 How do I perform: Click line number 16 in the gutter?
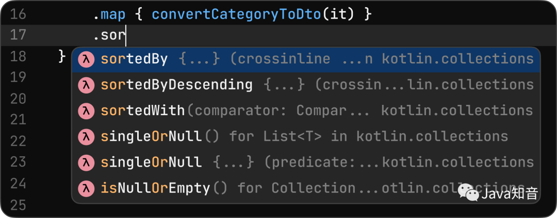pyautogui.click(x=18, y=14)
